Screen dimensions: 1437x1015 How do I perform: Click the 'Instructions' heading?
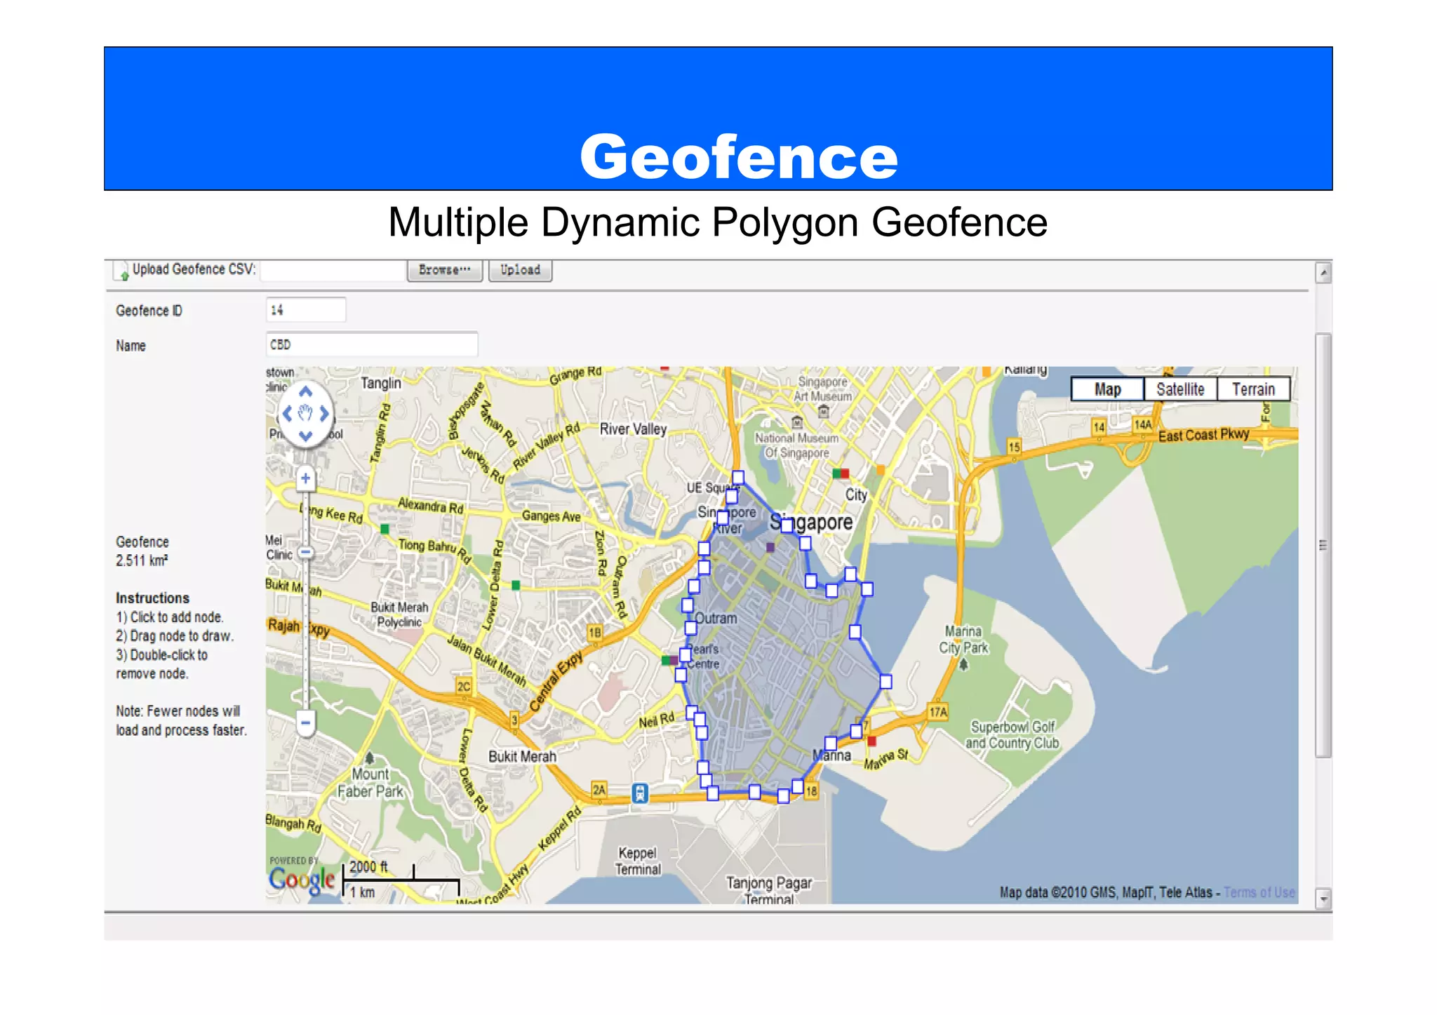[x=152, y=598]
